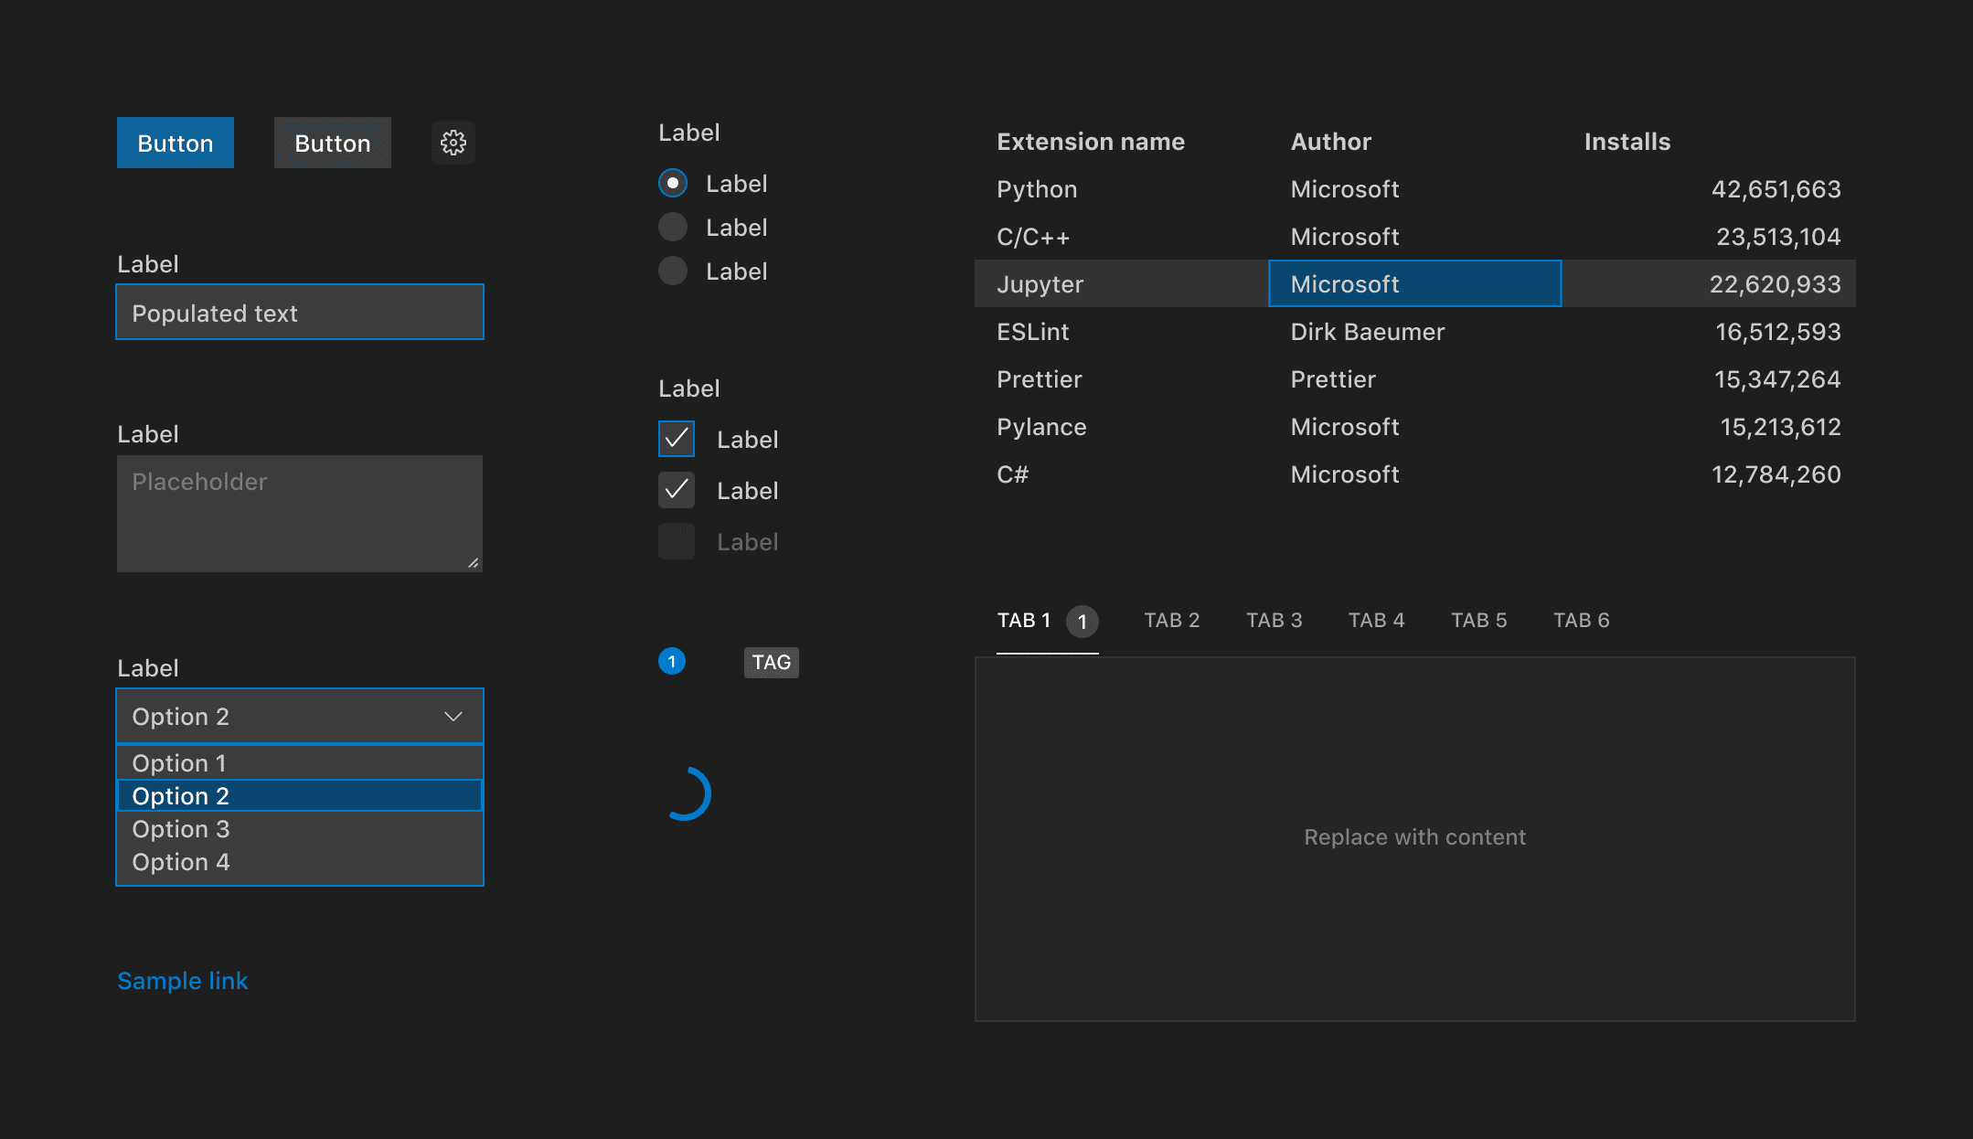Viewport: 1973px width, 1139px height.
Task: Click the badge showing number 1
Action: 672,661
